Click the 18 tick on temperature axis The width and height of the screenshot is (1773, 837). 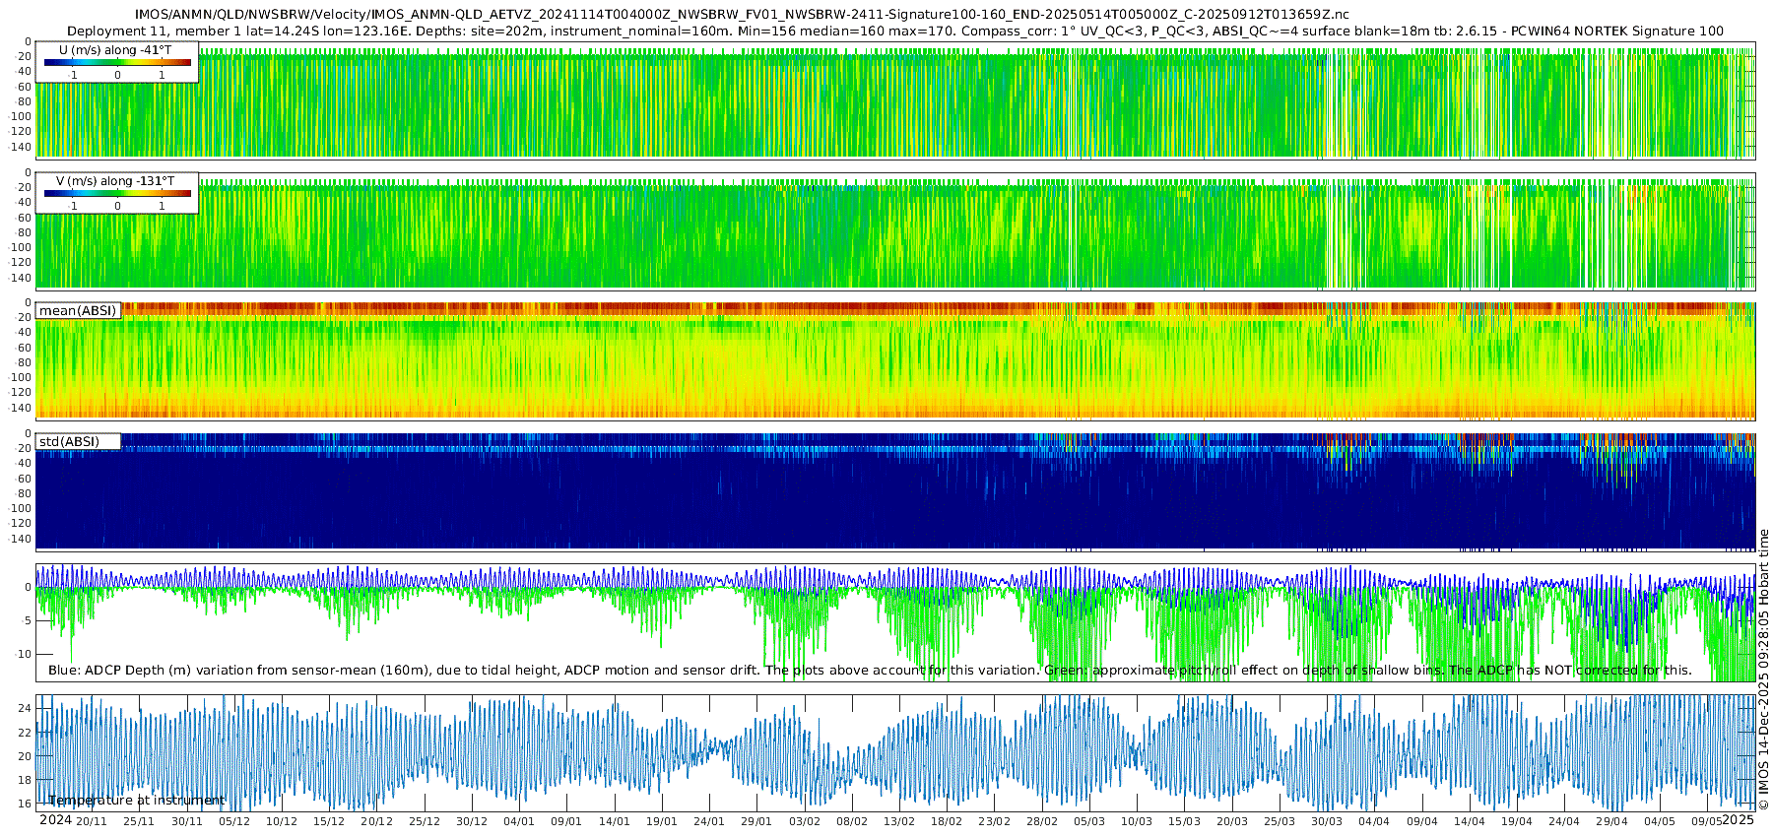[x=25, y=780]
